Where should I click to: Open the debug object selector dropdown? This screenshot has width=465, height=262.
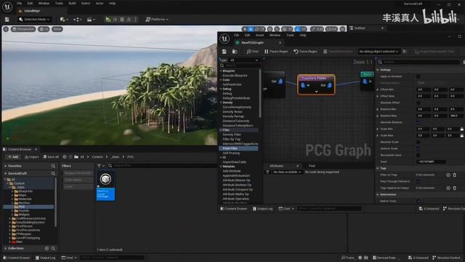click(x=379, y=52)
